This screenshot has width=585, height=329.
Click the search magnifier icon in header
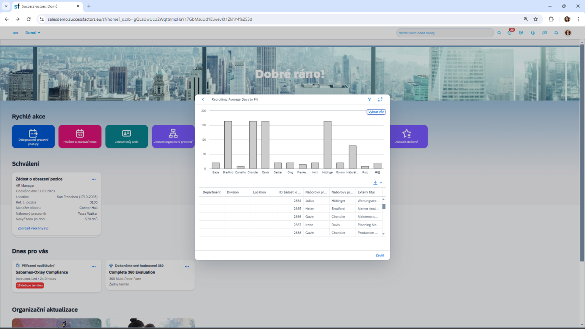[499, 33]
